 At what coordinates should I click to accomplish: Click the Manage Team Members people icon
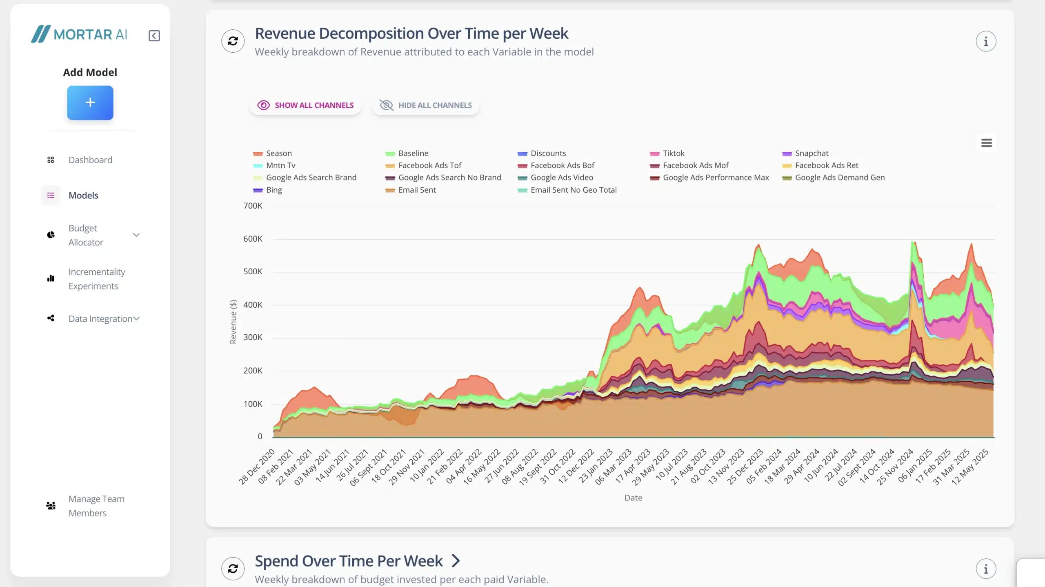(x=51, y=506)
